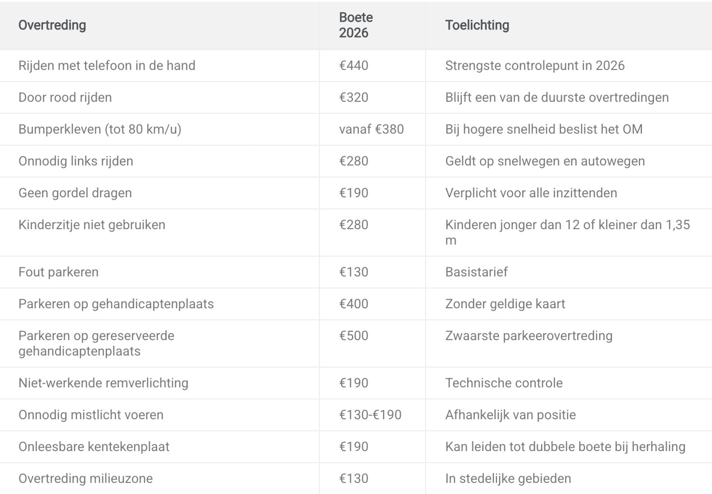Click the 'Toelichting' column header
Image resolution: width=712 pixels, height=494 pixels.
[x=477, y=25]
